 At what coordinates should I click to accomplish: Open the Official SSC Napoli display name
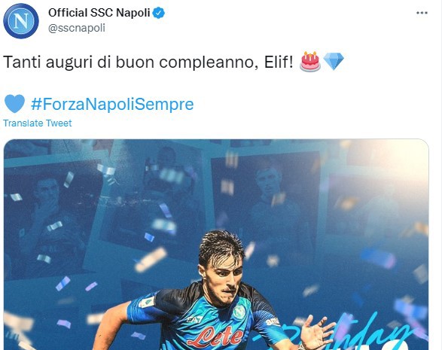click(99, 13)
